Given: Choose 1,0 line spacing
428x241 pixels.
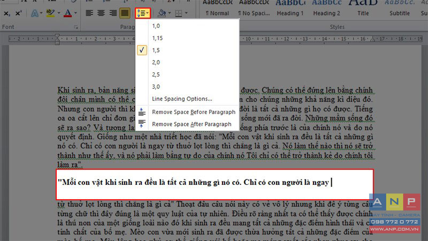Looking at the screenshot, I should [187, 26].
